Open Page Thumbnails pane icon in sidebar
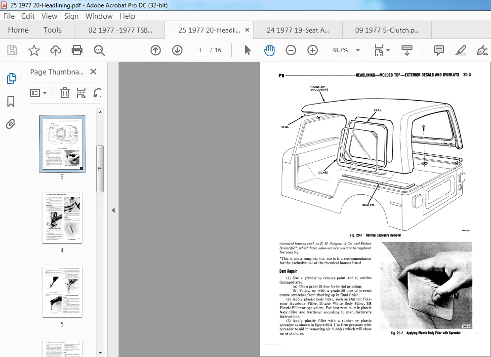Viewport: 491px width, 357px height. (x=11, y=78)
